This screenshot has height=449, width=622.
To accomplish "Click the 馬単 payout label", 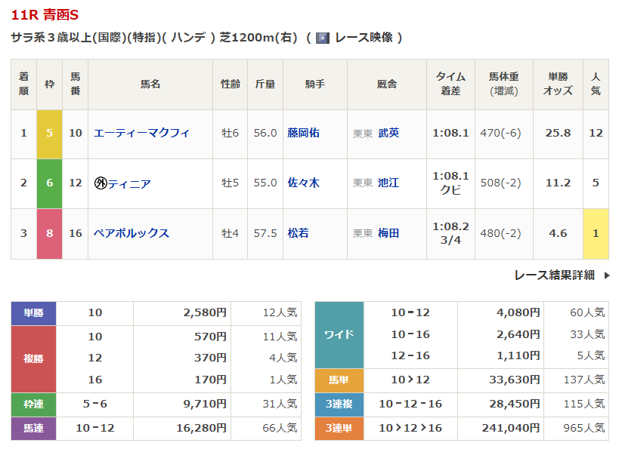I will (339, 380).
